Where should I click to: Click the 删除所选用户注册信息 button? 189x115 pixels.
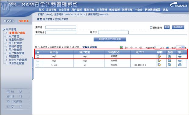point(110,39)
